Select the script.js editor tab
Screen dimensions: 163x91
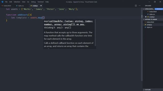tap(35, 6)
